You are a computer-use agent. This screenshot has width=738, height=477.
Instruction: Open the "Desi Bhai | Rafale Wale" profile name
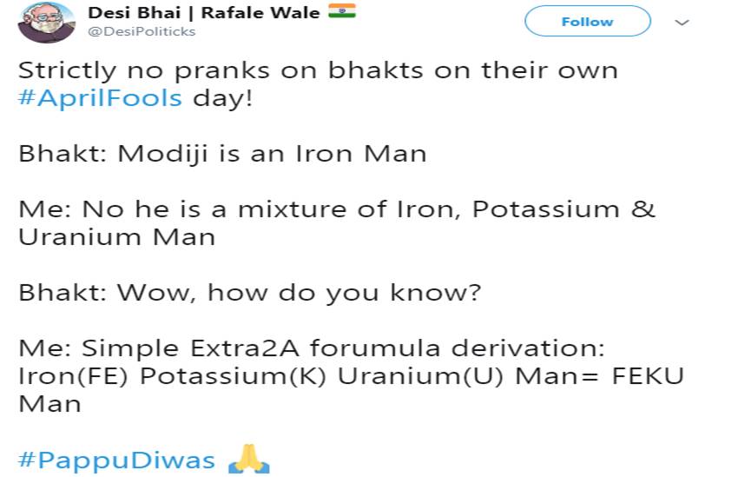pos(204,13)
